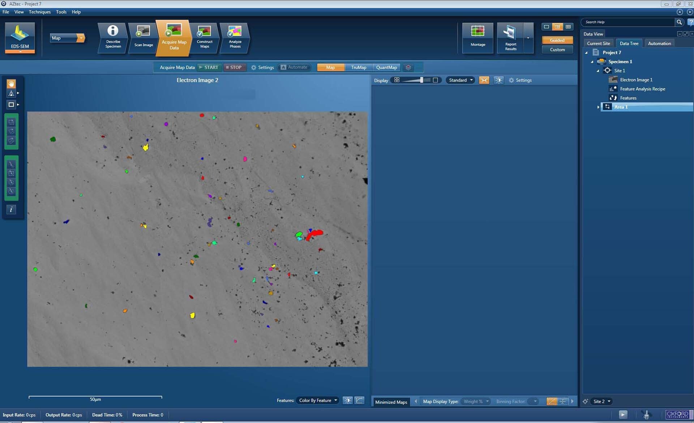This screenshot has height=423, width=694.
Task: Open the Binning Factor dropdown
Action: (533, 401)
